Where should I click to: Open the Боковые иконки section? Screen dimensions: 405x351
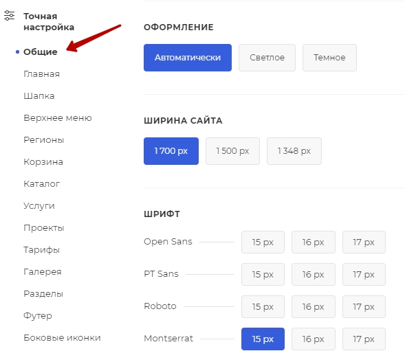[x=62, y=337]
